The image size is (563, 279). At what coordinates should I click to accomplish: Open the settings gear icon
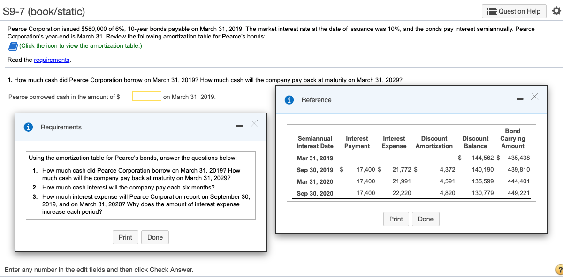(x=556, y=11)
